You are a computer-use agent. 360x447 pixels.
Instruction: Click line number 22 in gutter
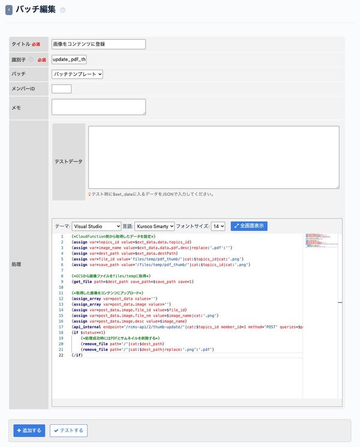coord(61,355)
